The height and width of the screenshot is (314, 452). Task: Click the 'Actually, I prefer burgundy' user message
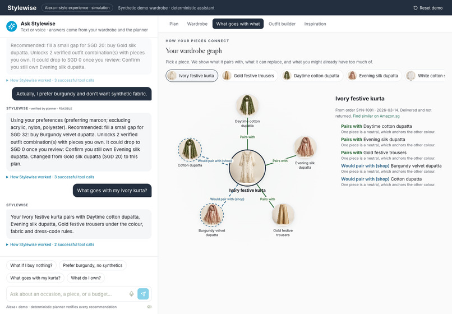[x=81, y=94]
